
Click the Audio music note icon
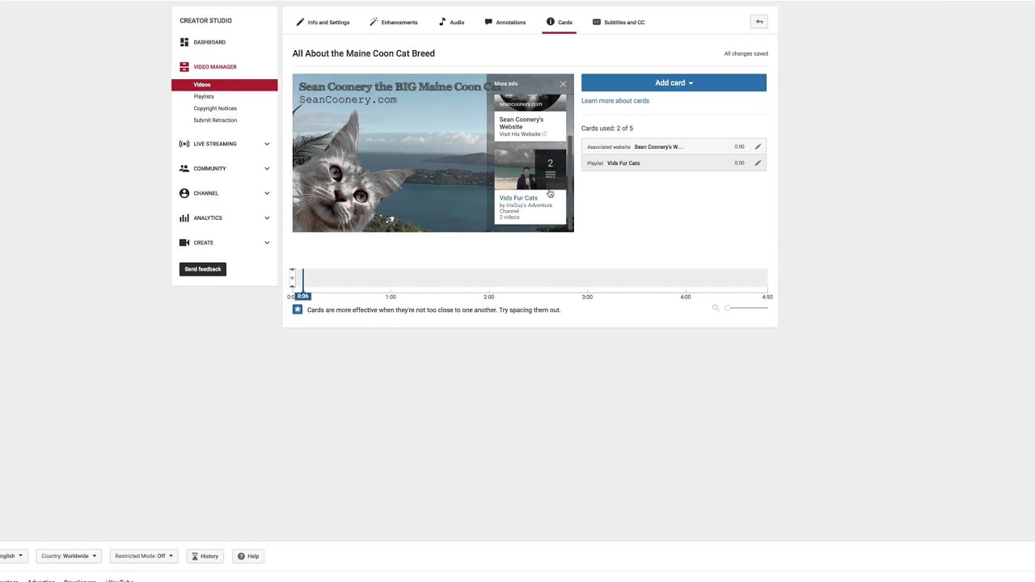[x=442, y=22]
